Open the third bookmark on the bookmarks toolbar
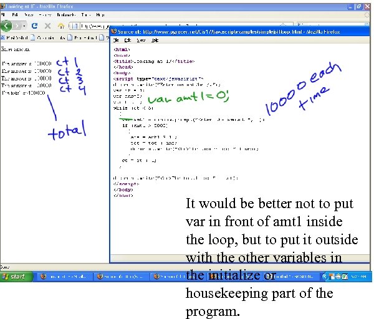This screenshot has height=319, width=374. tap(82, 37)
